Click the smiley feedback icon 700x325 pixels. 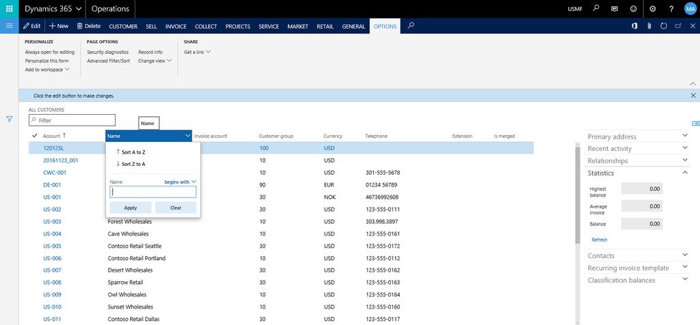(x=634, y=9)
